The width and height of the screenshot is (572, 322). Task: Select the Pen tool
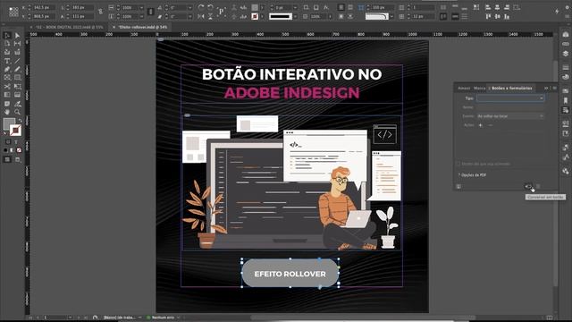7,69
